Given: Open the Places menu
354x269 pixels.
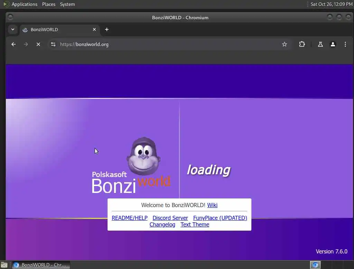Looking at the screenshot, I should [49, 4].
